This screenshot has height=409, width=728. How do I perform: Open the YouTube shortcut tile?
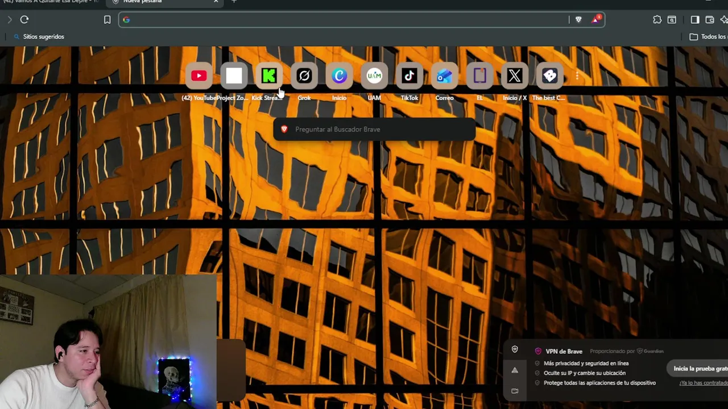tap(199, 76)
